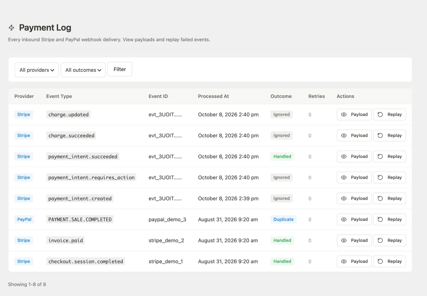Open the All providers dropdown

(37, 70)
